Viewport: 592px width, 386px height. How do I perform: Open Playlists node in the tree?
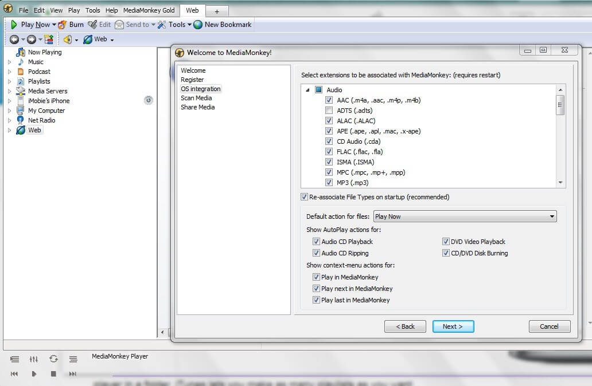pyautogui.click(x=39, y=81)
